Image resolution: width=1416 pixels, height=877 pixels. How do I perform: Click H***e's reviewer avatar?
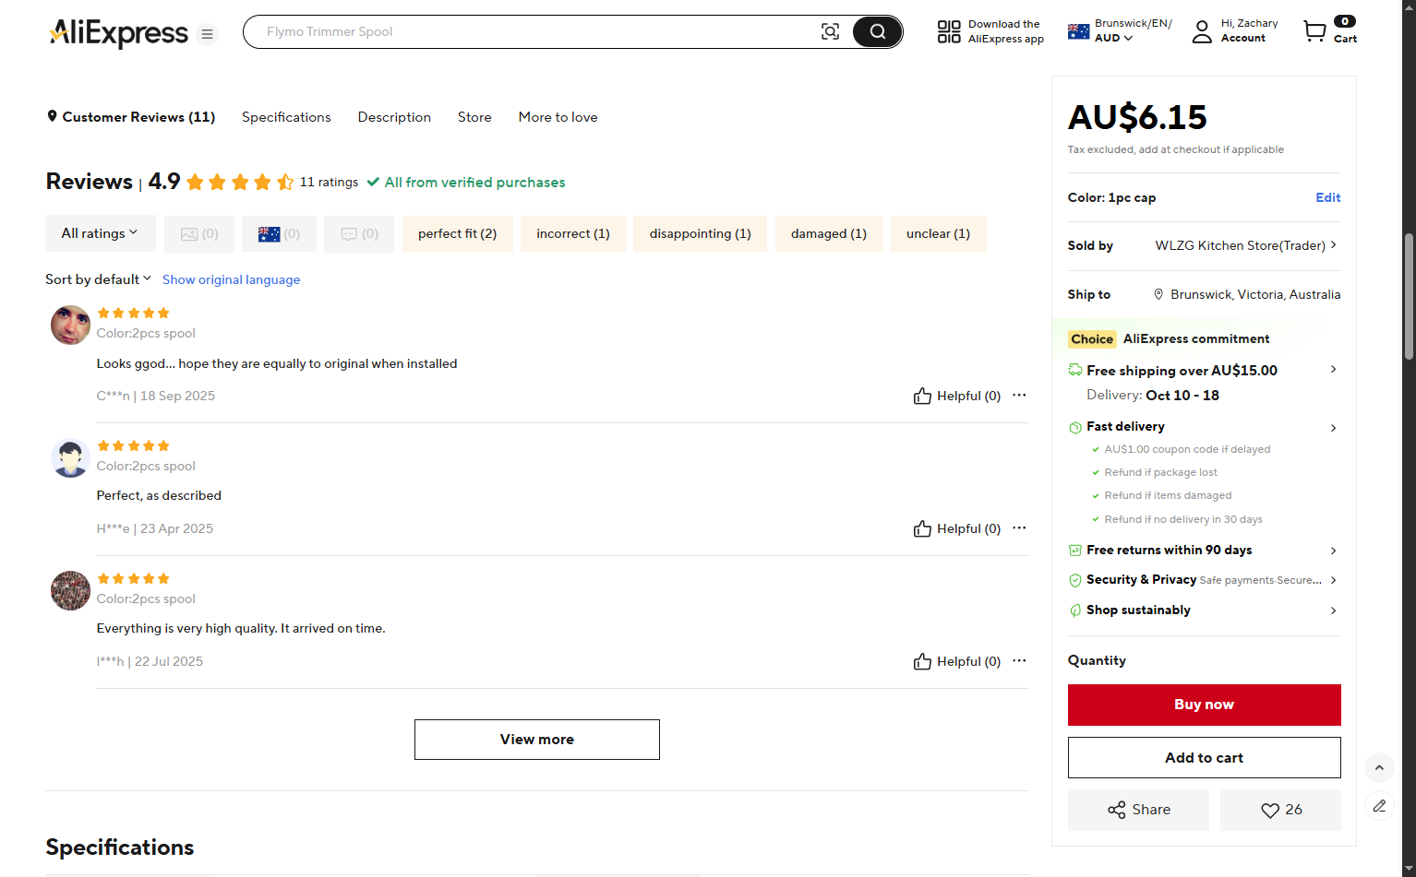pyautogui.click(x=70, y=458)
